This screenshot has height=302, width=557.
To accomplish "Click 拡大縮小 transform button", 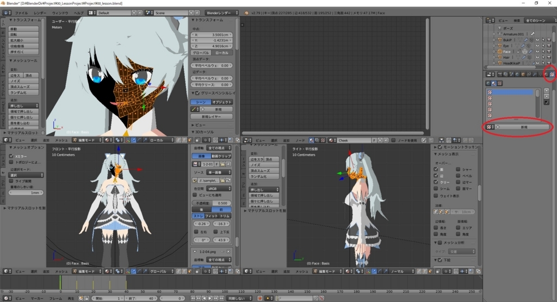I will click(x=23, y=40).
